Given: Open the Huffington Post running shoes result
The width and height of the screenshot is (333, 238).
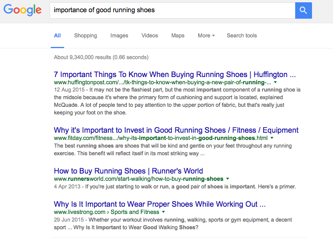Looking at the screenshot, I should [175, 74].
